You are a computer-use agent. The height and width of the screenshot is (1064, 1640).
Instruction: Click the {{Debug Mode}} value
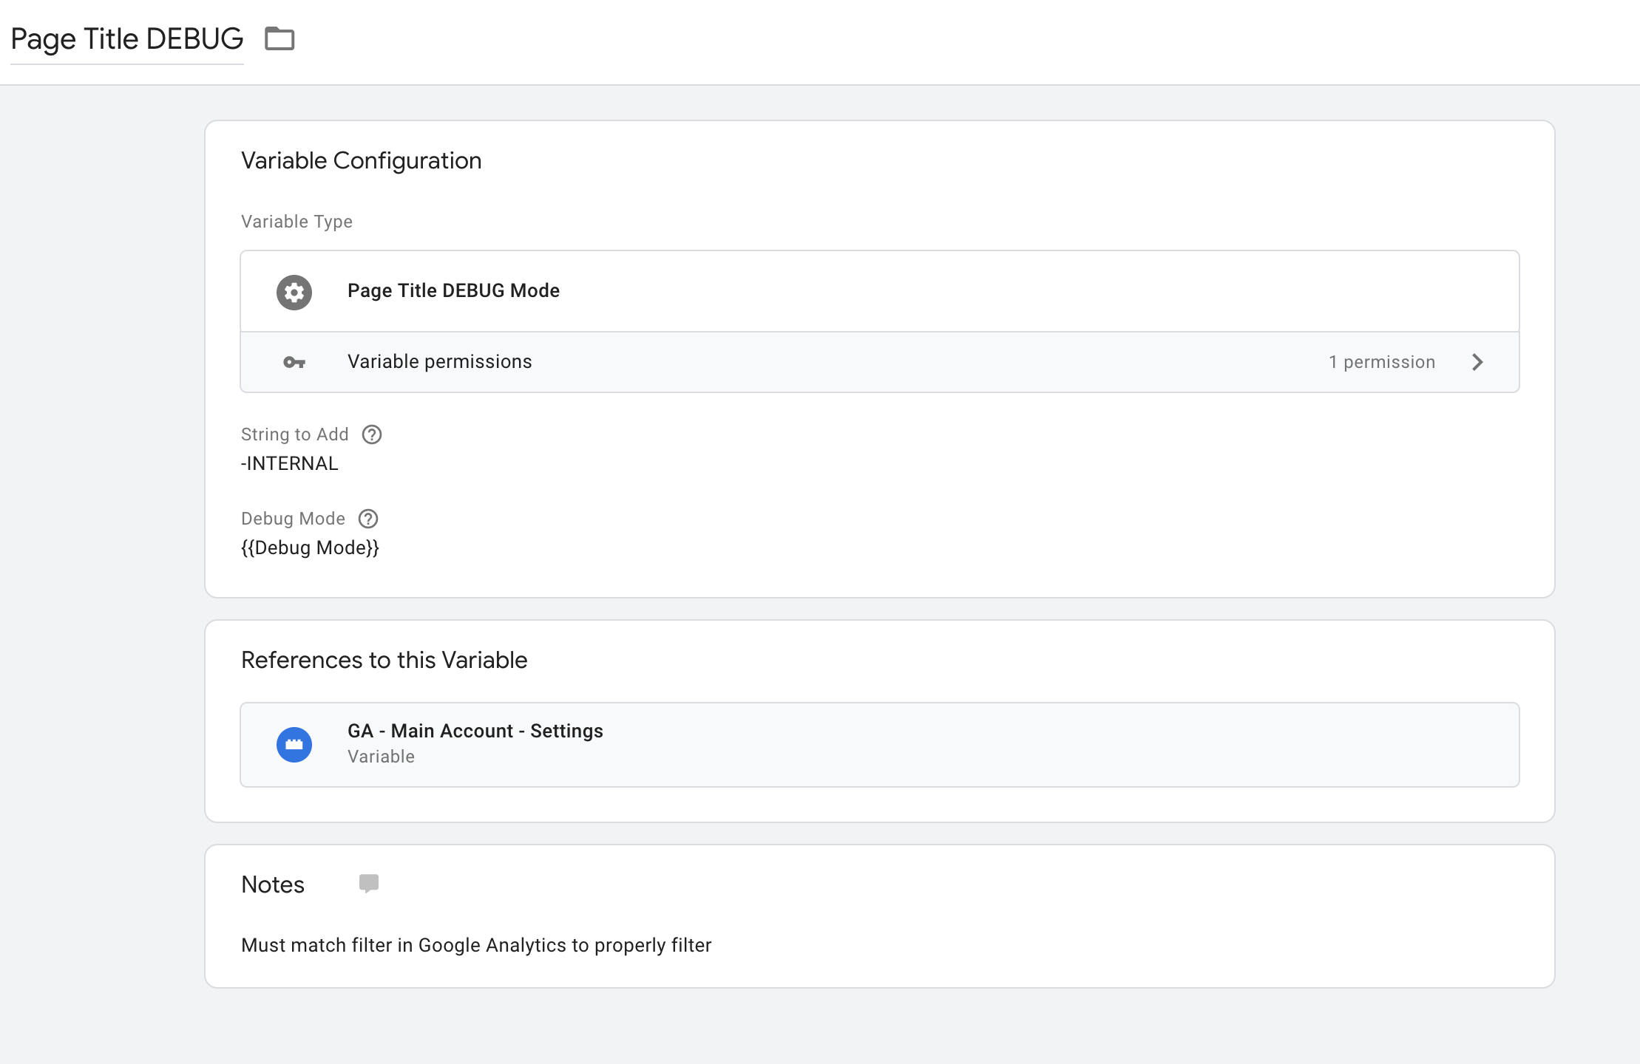310,548
